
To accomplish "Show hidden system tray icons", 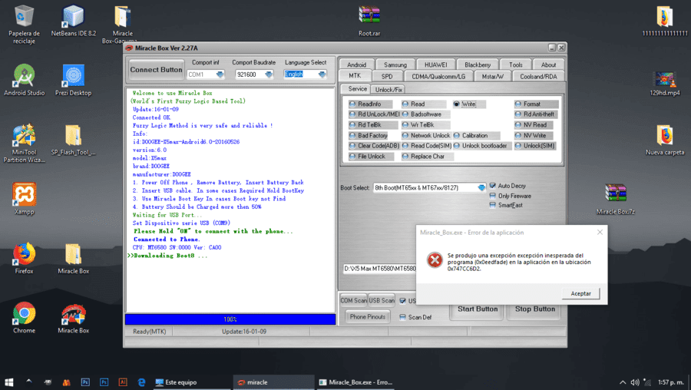I will click(x=622, y=382).
